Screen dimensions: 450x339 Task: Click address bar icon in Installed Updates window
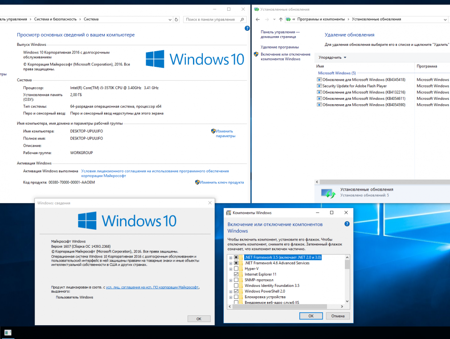(x=288, y=20)
